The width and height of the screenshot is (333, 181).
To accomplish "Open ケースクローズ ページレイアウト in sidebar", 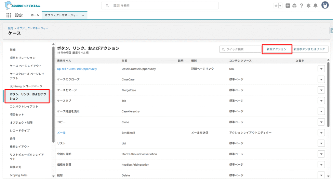I will pos(27,76).
